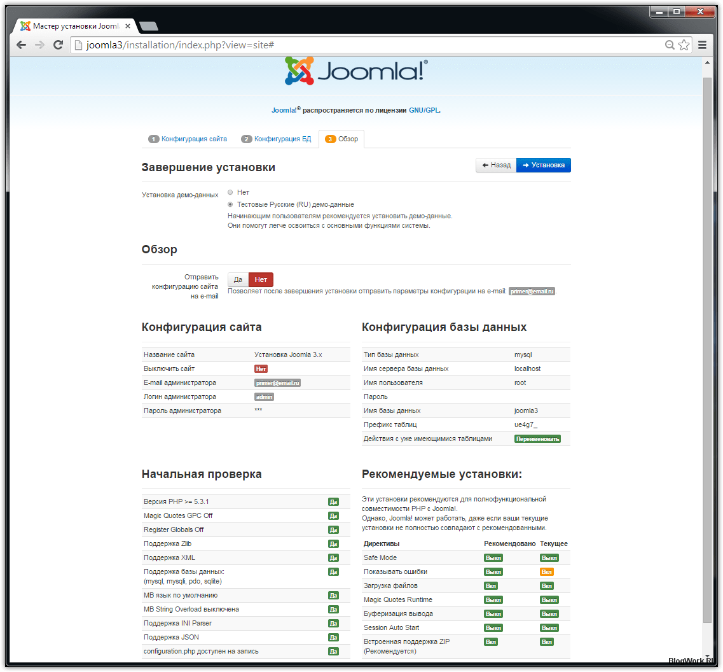Click the address bar URL field
The height and width of the screenshot is (672, 723).
point(369,45)
